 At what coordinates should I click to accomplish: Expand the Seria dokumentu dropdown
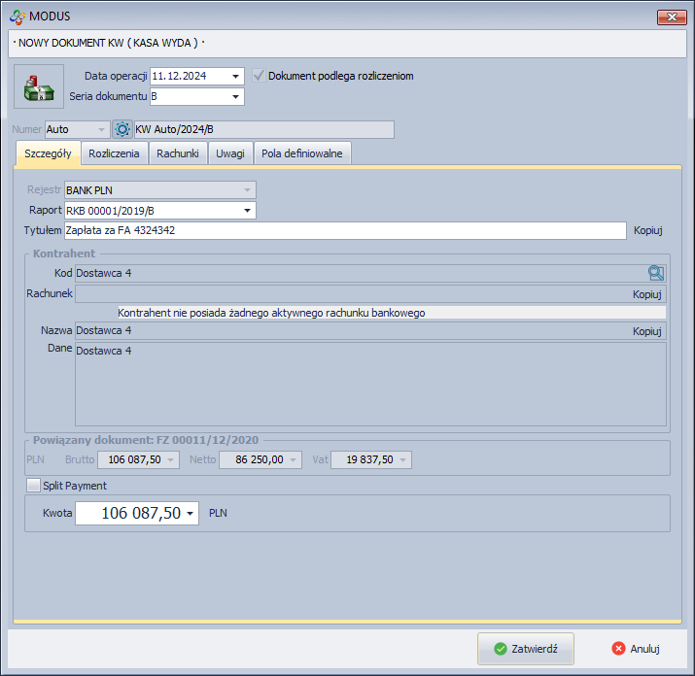236,96
